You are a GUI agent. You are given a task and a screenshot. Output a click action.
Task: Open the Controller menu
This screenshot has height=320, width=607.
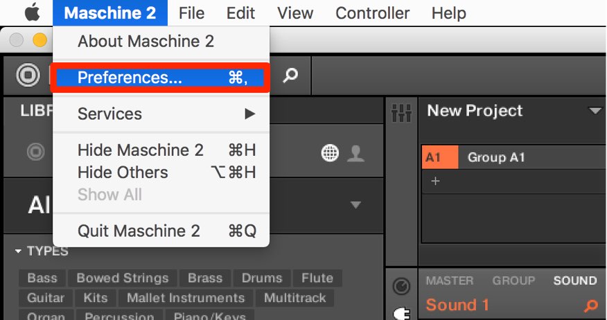click(x=372, y=12)
